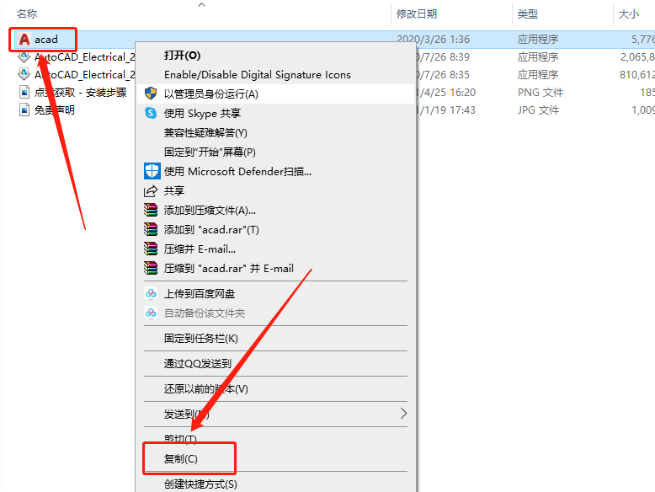
Task: Click the JPG 文件 type cell
Action: point(539,110)
